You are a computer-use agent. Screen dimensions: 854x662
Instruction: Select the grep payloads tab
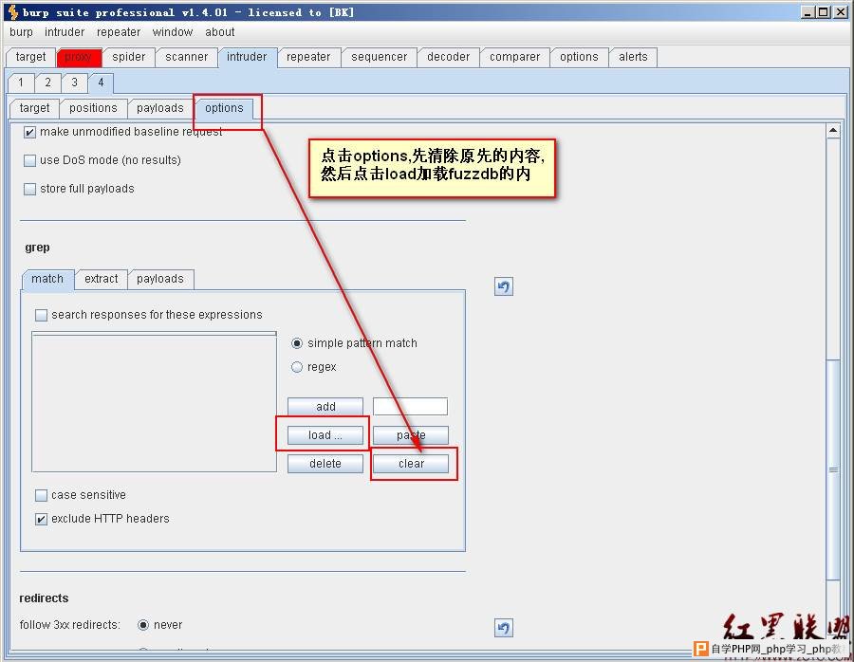click(160, 279)
